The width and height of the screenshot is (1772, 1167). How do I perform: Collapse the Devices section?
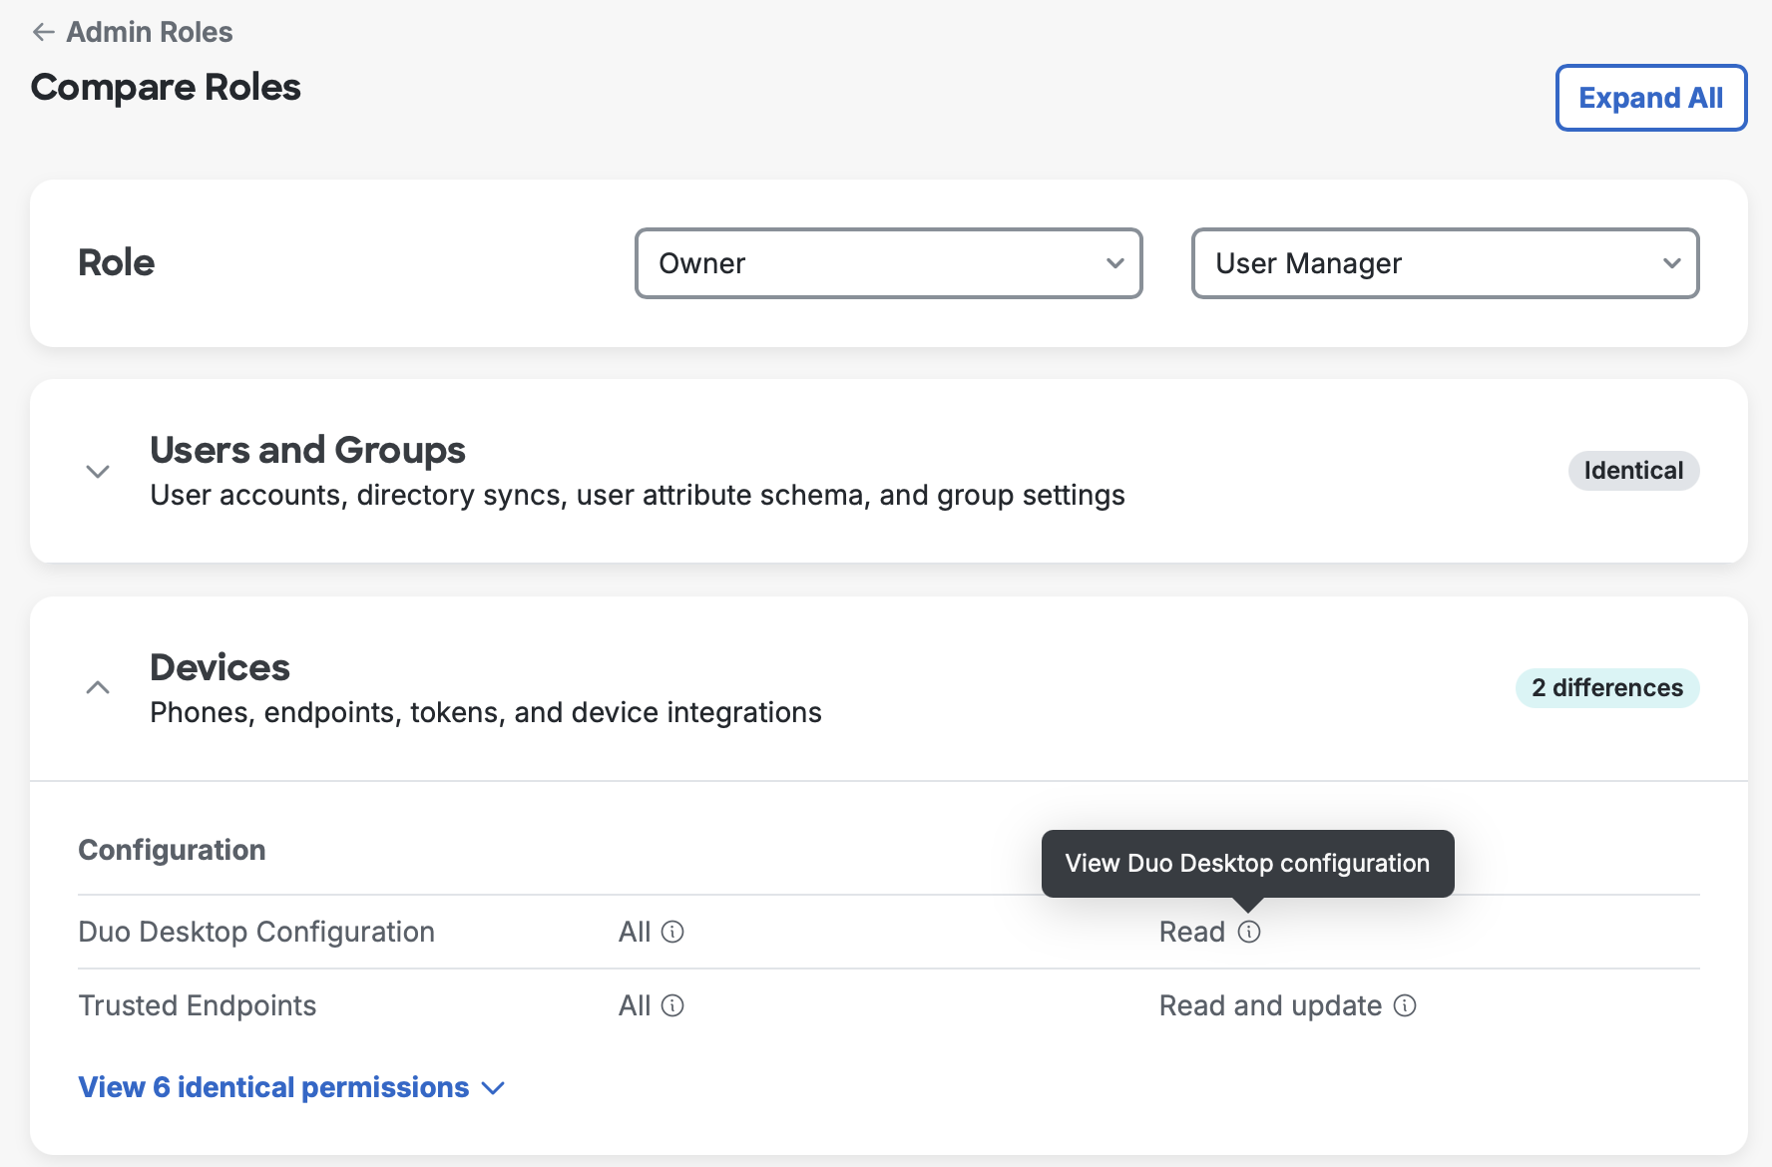pyautogui.click(x=97, y=687)
